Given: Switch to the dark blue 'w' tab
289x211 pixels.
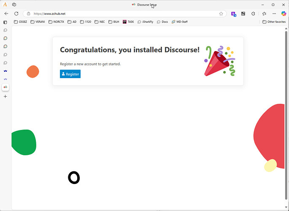Looking at the screenshot, I should click(x=5, y=71).
